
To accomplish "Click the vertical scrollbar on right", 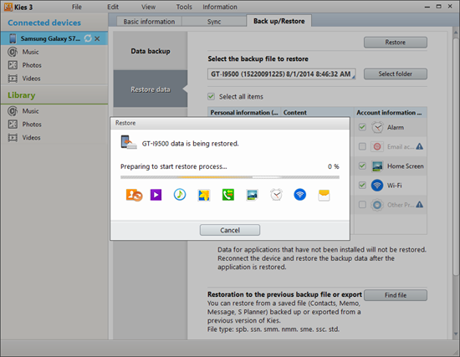I will [456, 156].
